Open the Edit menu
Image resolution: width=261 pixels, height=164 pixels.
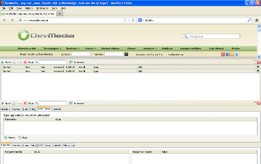pyautogui.click(x=11, y=8)
